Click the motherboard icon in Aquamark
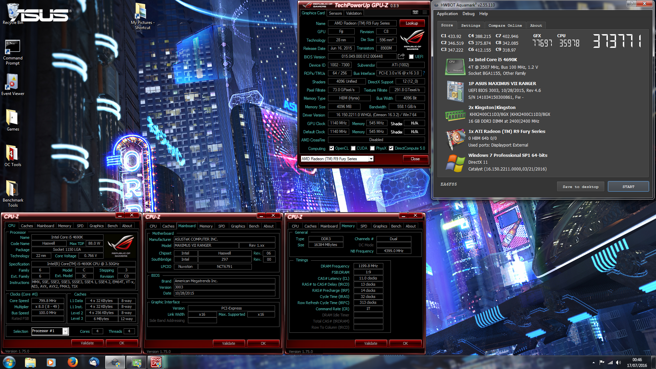The image size is (656, 369). 455,91
